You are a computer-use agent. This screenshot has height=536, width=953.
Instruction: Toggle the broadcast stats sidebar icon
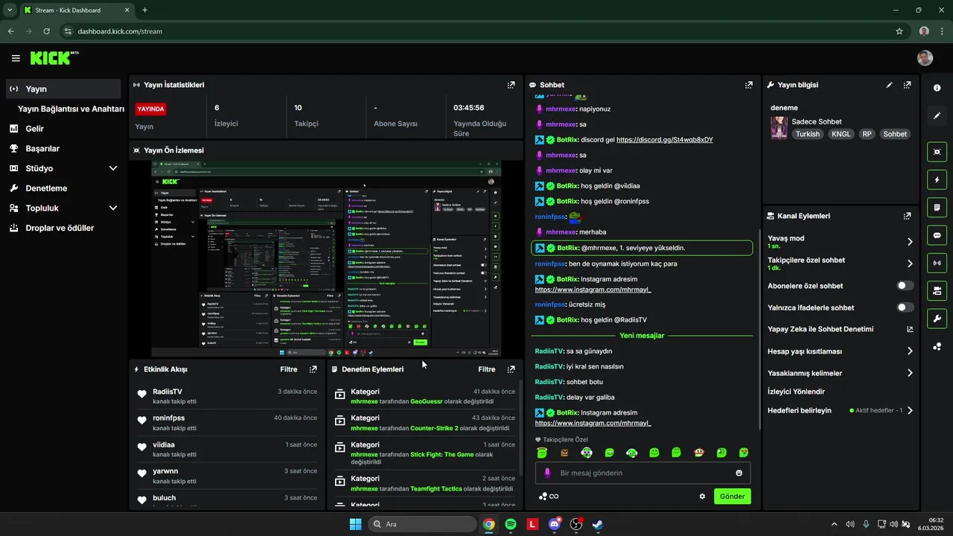point(937,263)
